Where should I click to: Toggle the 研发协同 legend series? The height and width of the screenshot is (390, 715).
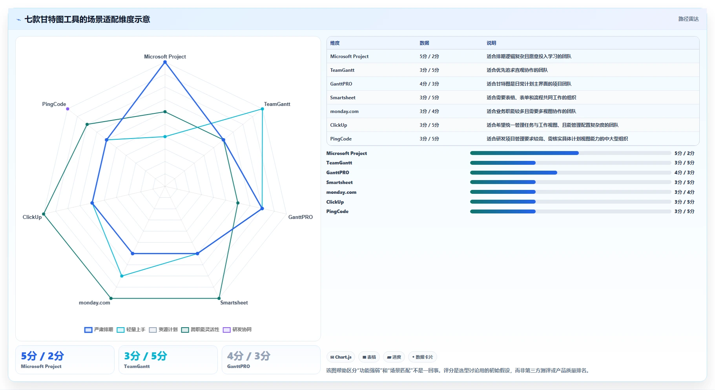point(237,330)
